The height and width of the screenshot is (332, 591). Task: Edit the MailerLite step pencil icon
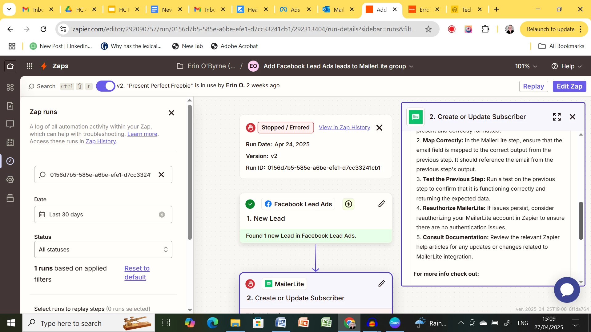click(x=382, y=283)
